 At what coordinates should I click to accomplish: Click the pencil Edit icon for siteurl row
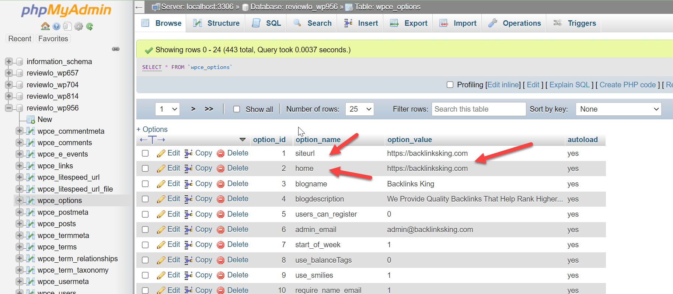click(161, 153)
